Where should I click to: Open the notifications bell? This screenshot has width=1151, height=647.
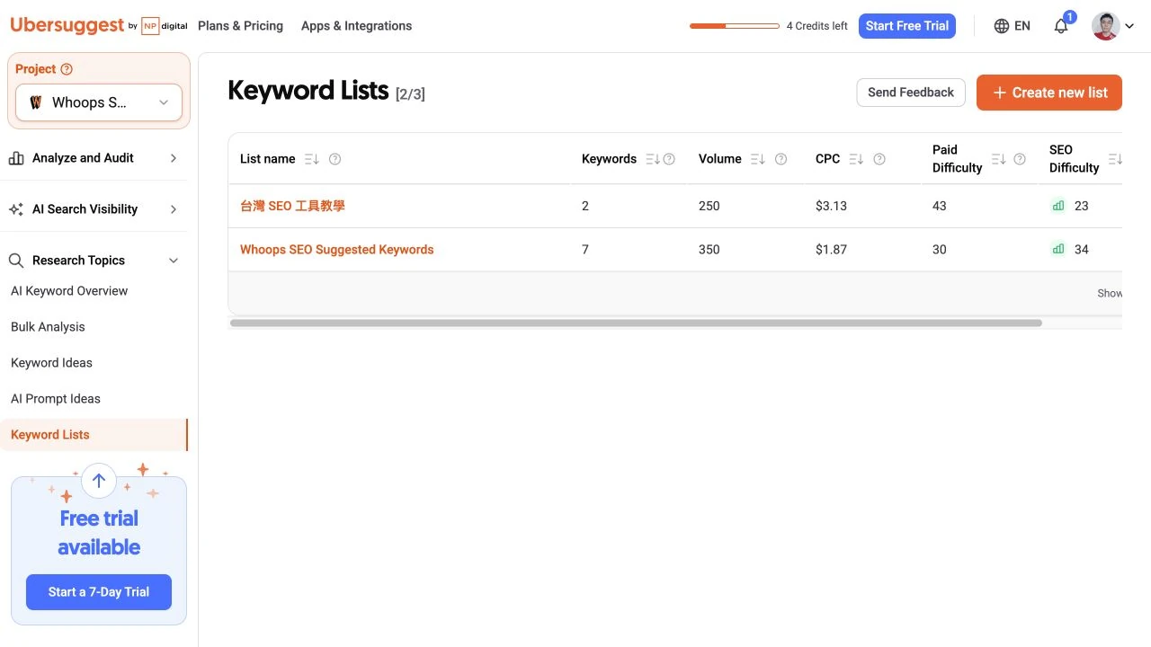(1061, 26)
